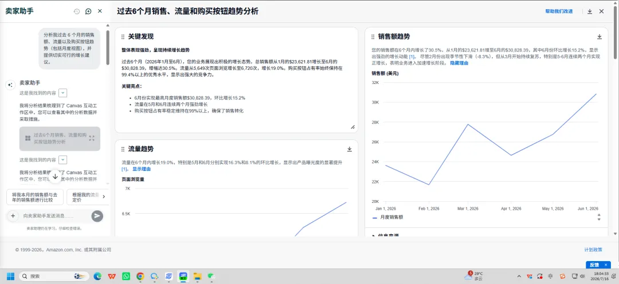Expand first 这是我找到的内容 dropdown

pos(63,93)
